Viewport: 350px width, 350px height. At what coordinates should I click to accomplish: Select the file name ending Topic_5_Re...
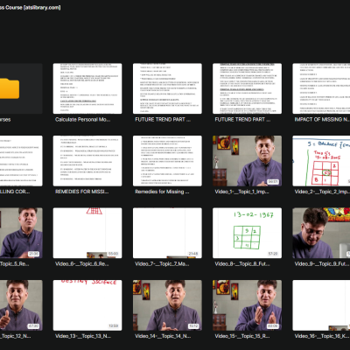pyautogui.click(x=15, y=264)
